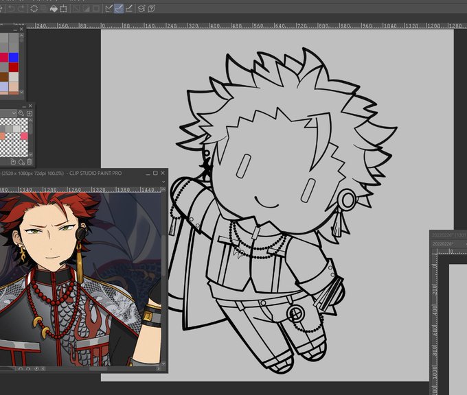Image resolution: width=467 pixels, height=395 pixels.
Task: Click the paint bucket Fill icon
Action: click(54, 9)
